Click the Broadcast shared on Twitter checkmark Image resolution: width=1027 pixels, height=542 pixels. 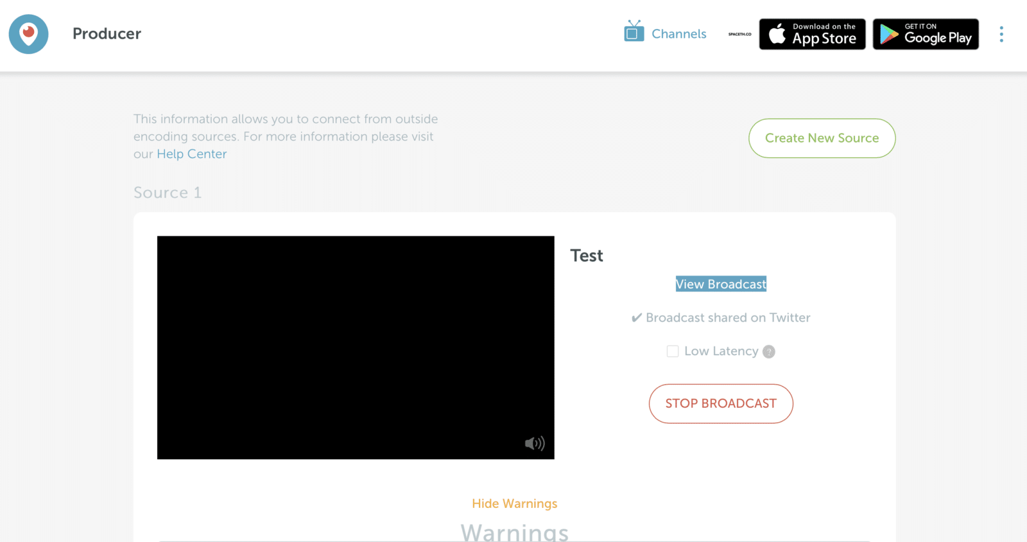tap(636, 318)
